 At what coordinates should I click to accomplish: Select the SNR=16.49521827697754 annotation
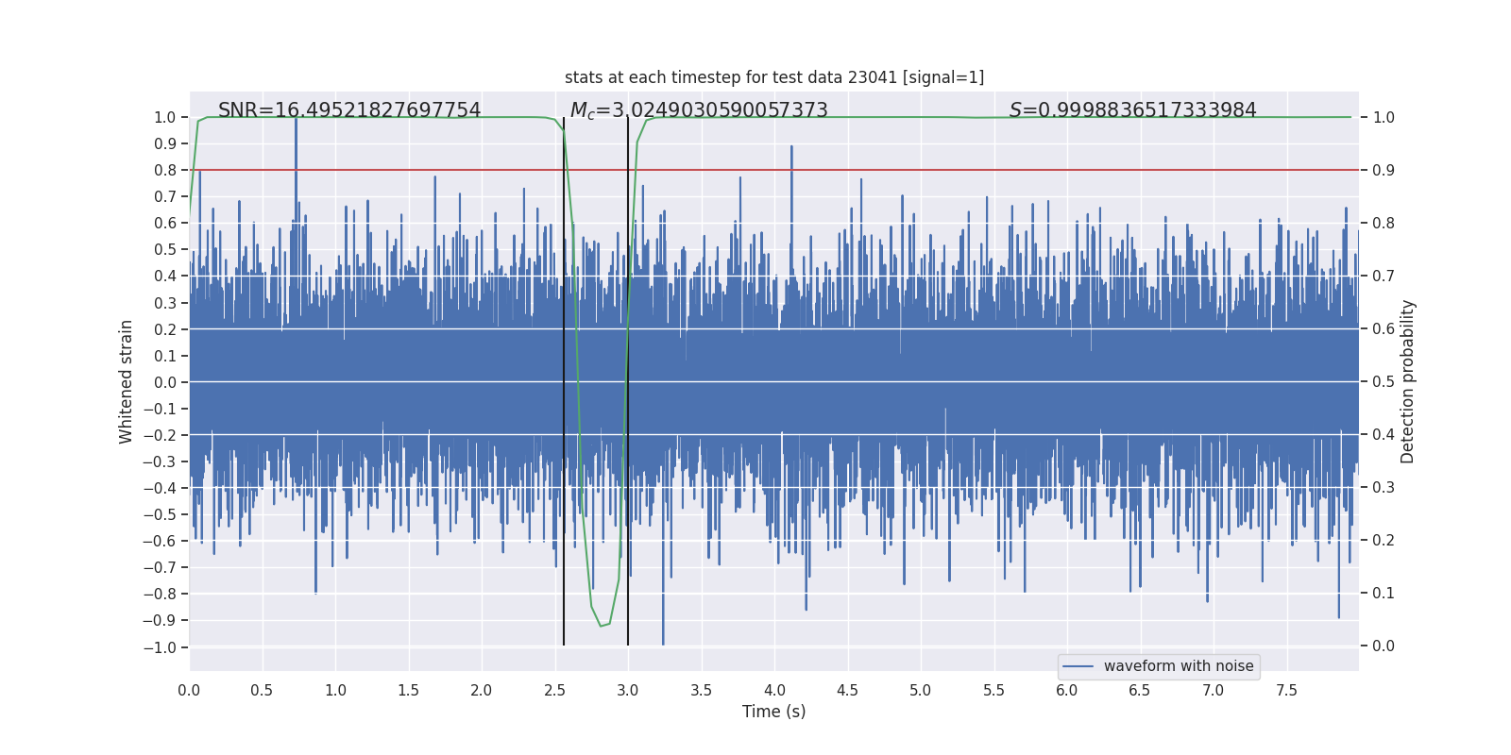(x=349, y=110)
